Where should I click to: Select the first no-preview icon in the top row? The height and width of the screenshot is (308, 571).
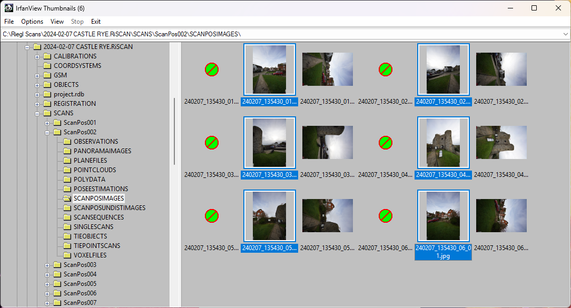(212, 69)
